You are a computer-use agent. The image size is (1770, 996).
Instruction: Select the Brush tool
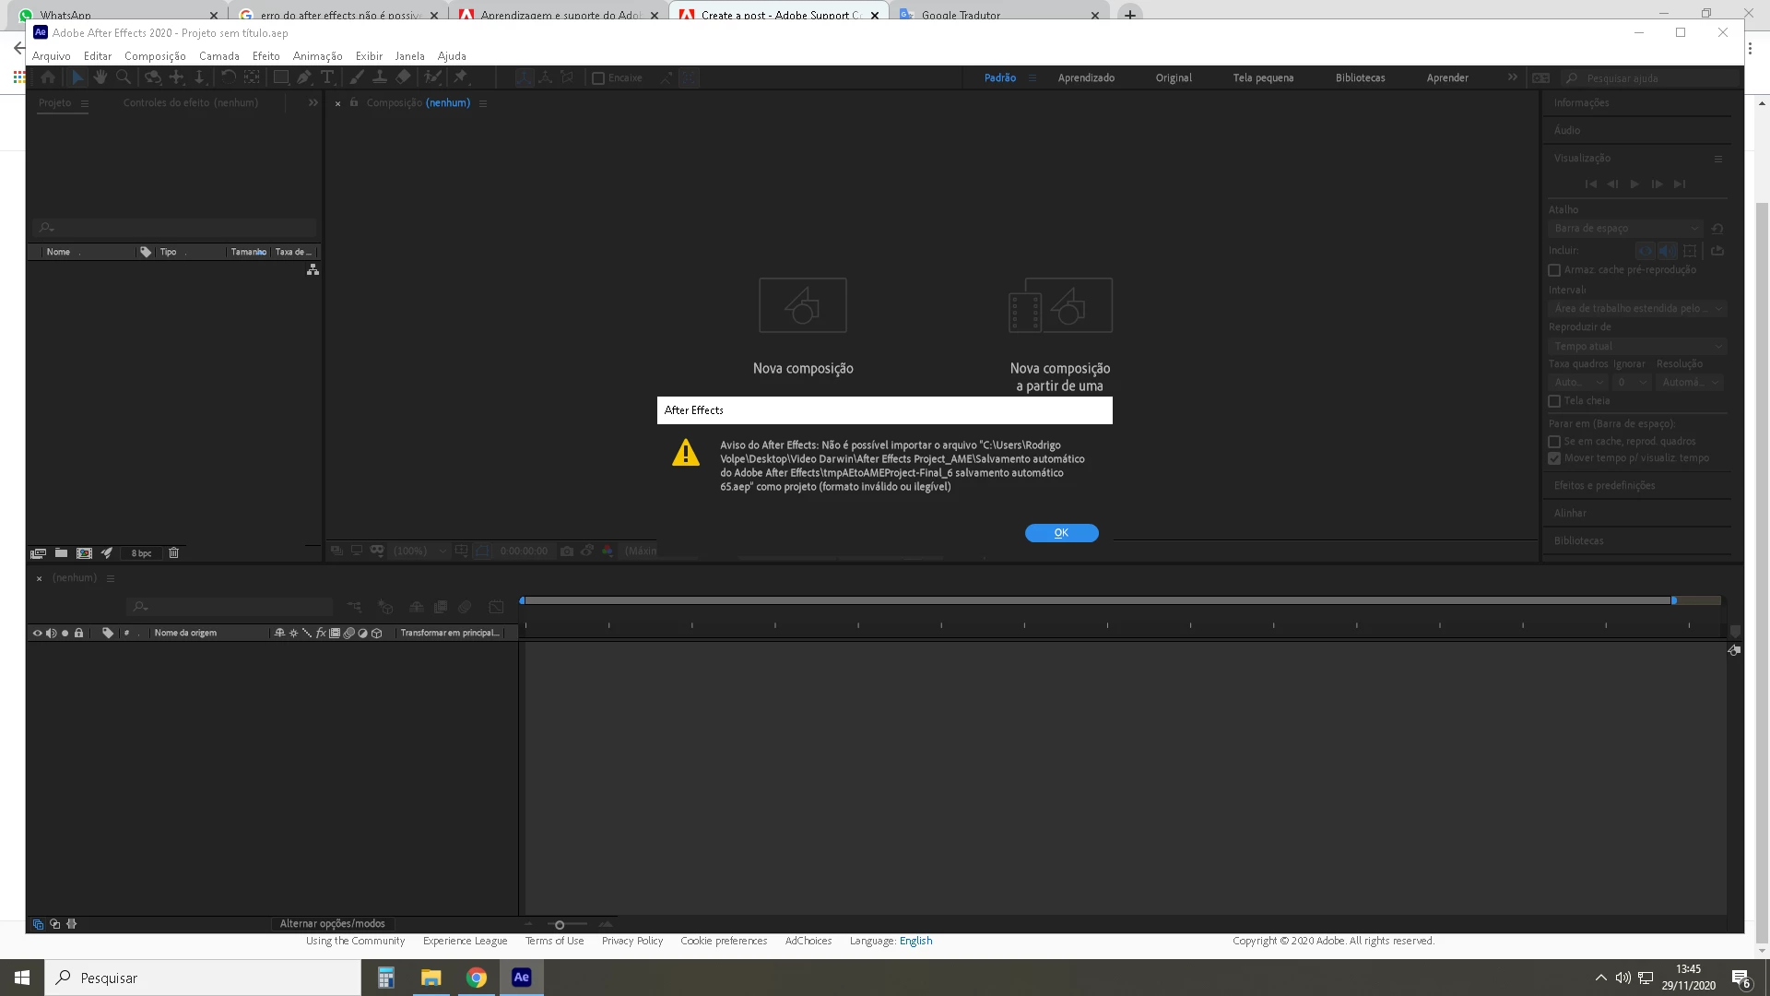(357, 77)
